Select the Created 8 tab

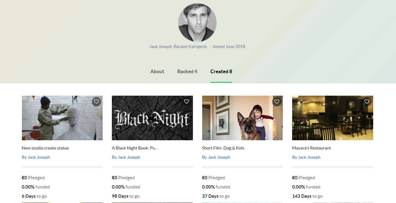221,72
